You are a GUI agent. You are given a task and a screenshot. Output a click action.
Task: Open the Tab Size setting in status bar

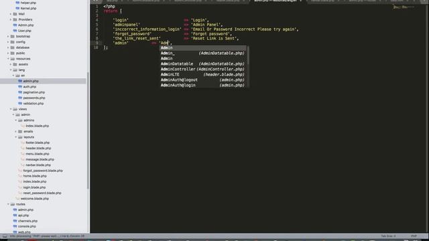pos(389,236)
